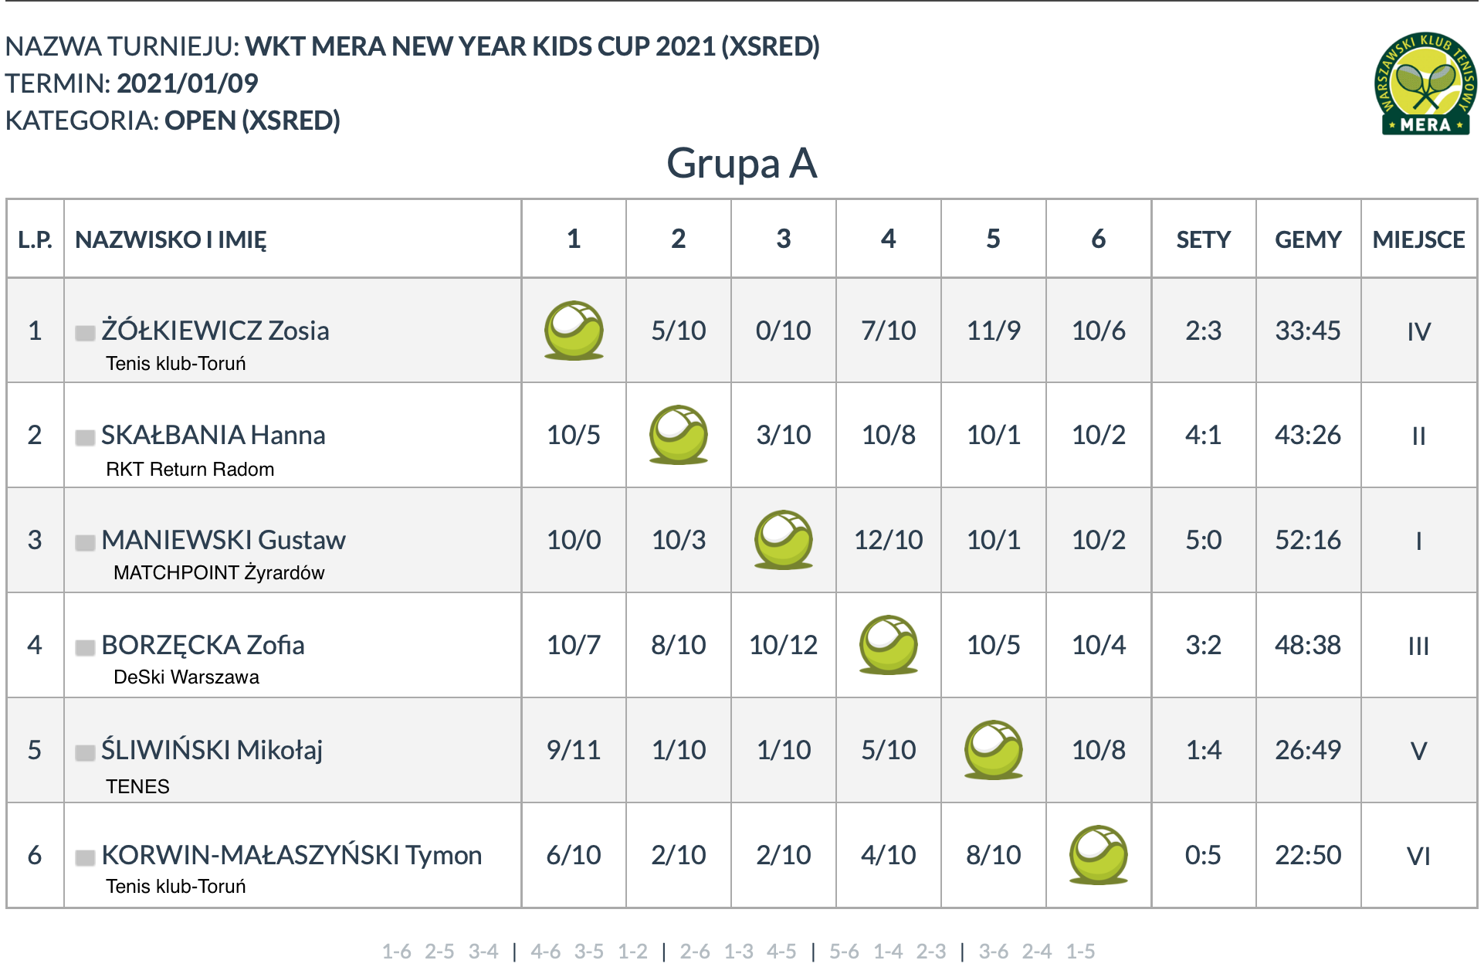This screenshot has width=1484, height=967.
Task: Click the MIEJSCE column header
Action: 1419,239
